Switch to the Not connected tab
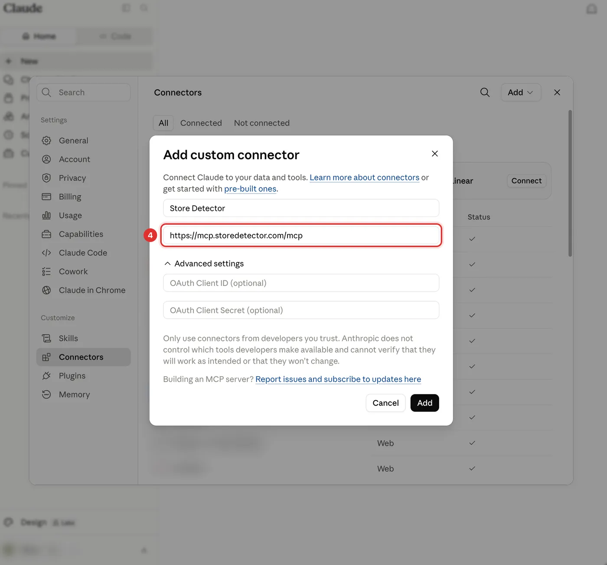 coord(262,123)
